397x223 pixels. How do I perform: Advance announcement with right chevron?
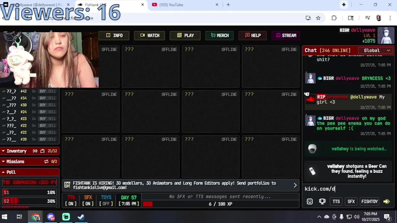click(x=295, y=185)
